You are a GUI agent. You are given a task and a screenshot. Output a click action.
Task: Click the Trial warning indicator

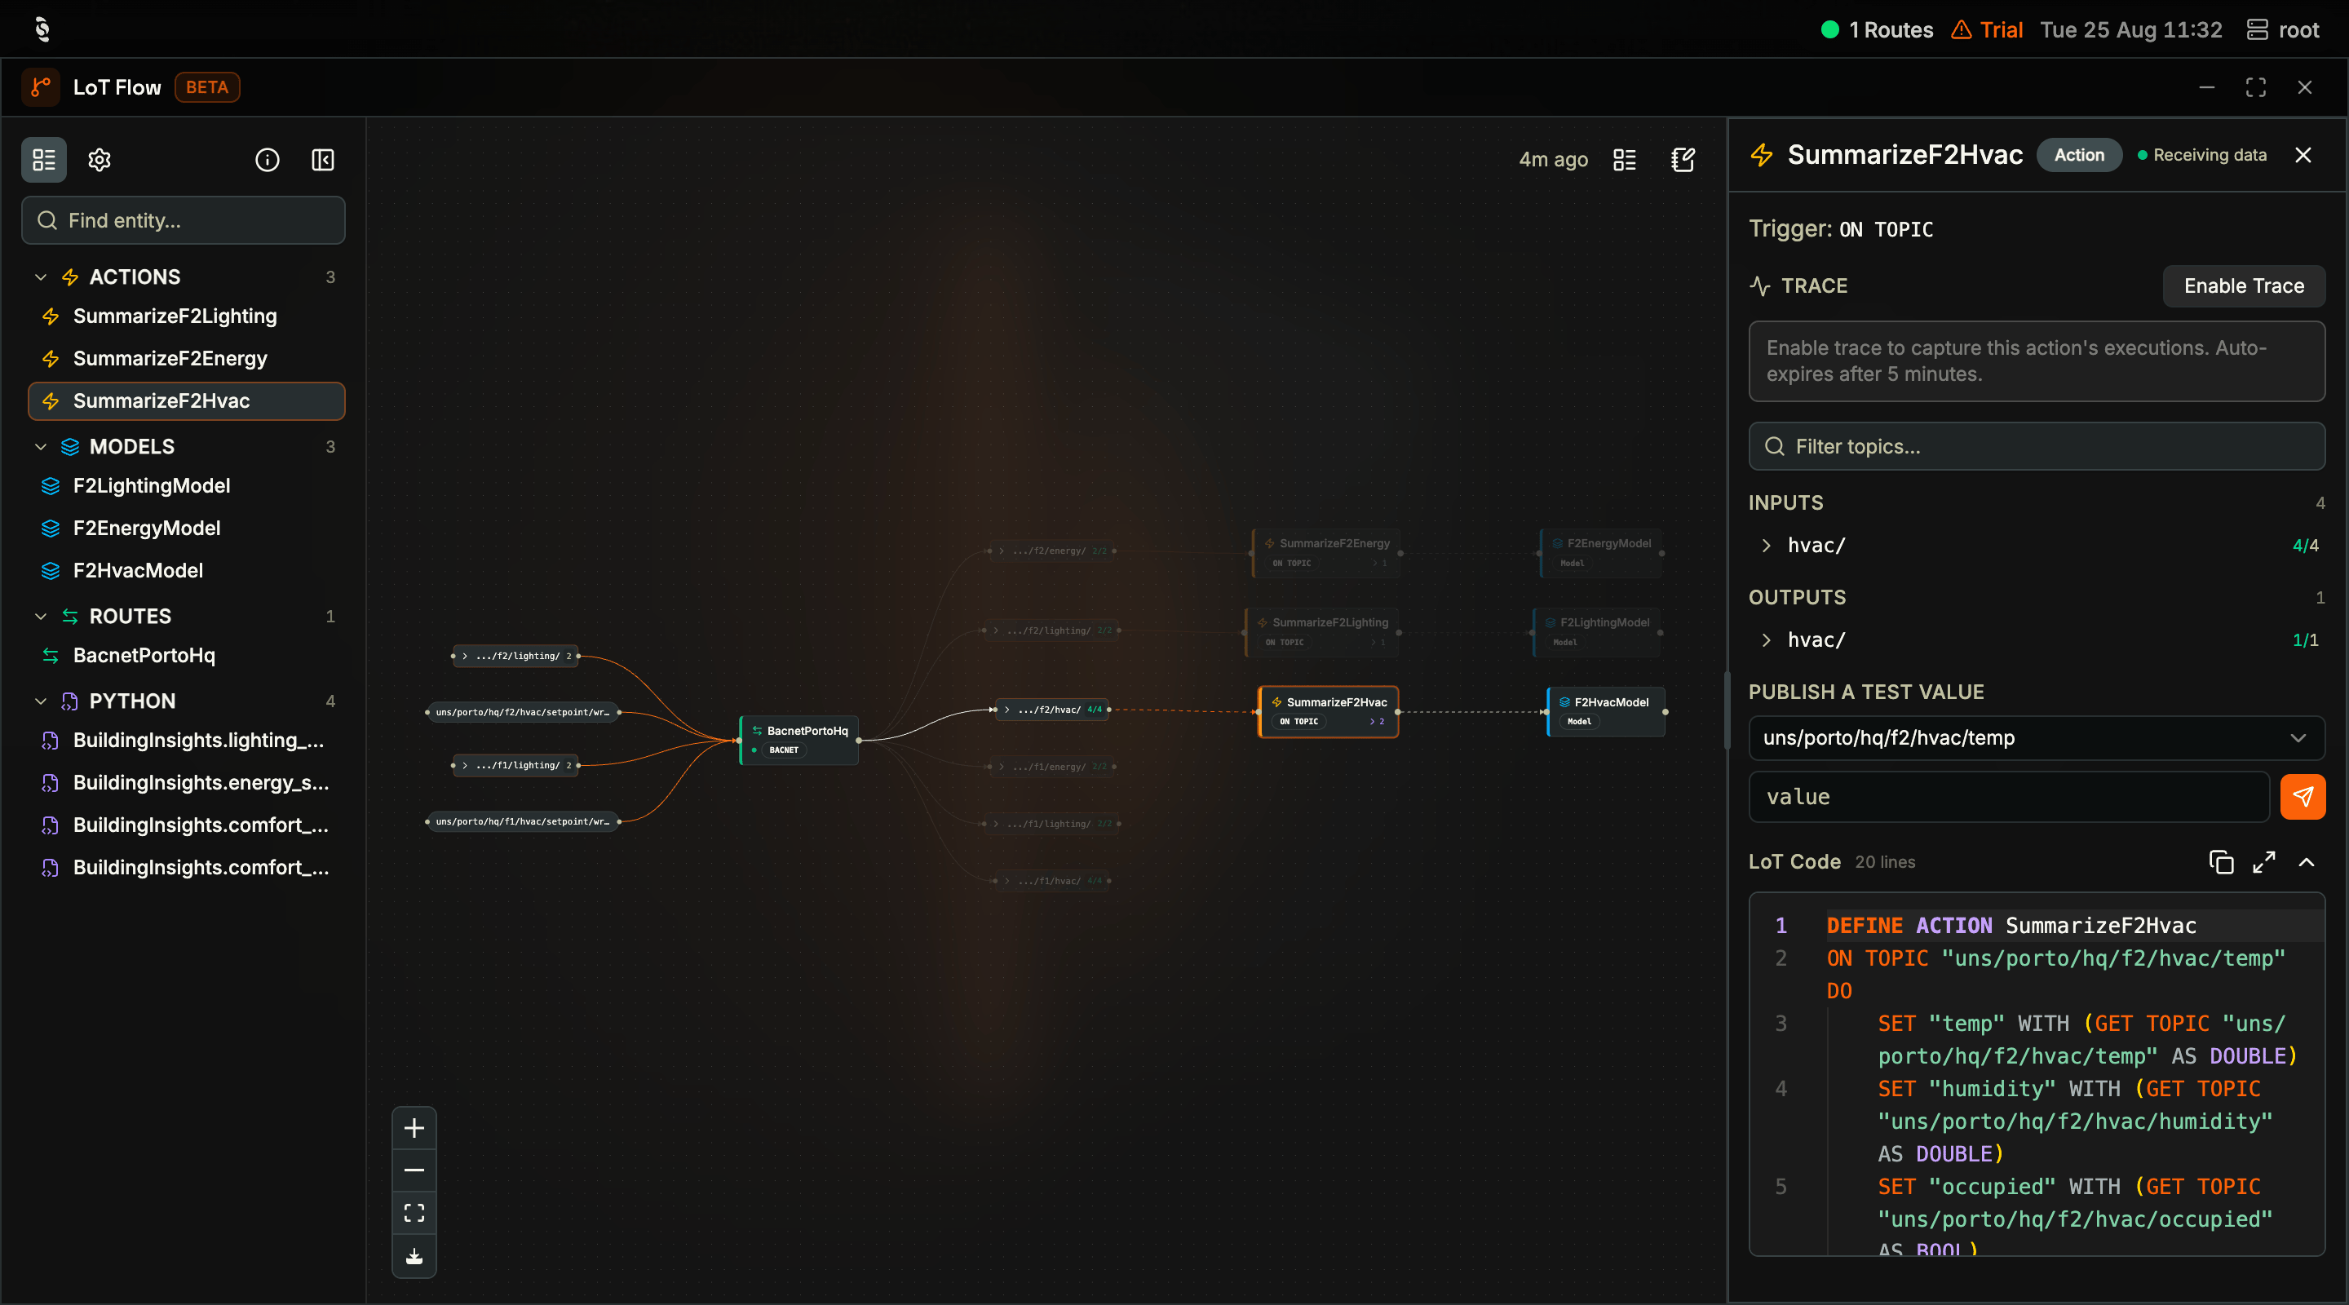pyautogui.click(x=1986, y=30)
